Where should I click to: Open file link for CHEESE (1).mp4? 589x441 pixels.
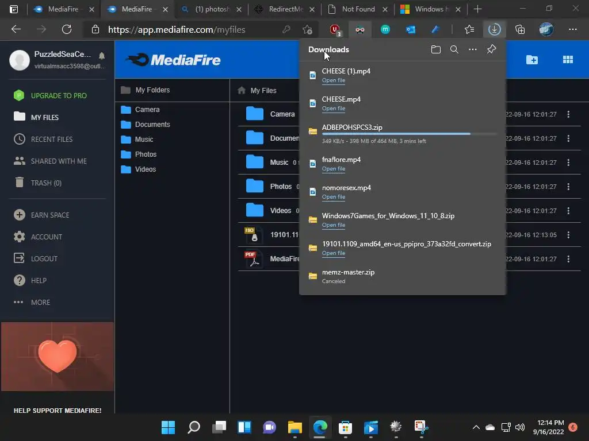333,80
